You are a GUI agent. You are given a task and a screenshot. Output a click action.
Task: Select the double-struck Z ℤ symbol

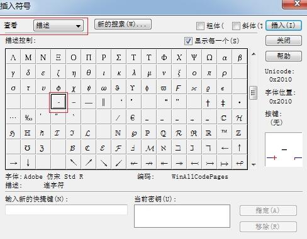tap(240, 132)
